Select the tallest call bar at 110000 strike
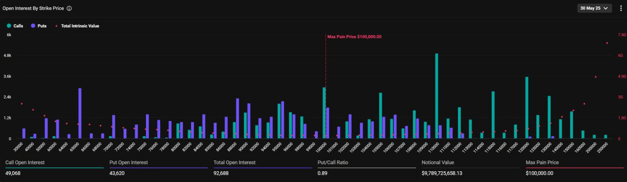627x182 pixels. (x=436, y=96)
